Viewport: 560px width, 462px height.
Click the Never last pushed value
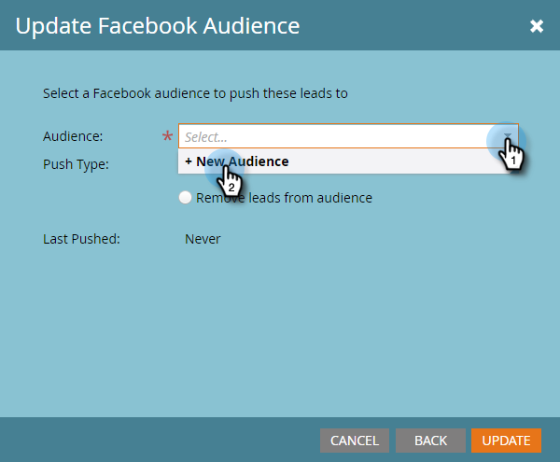pyautogui.click(x=203, y=239)
